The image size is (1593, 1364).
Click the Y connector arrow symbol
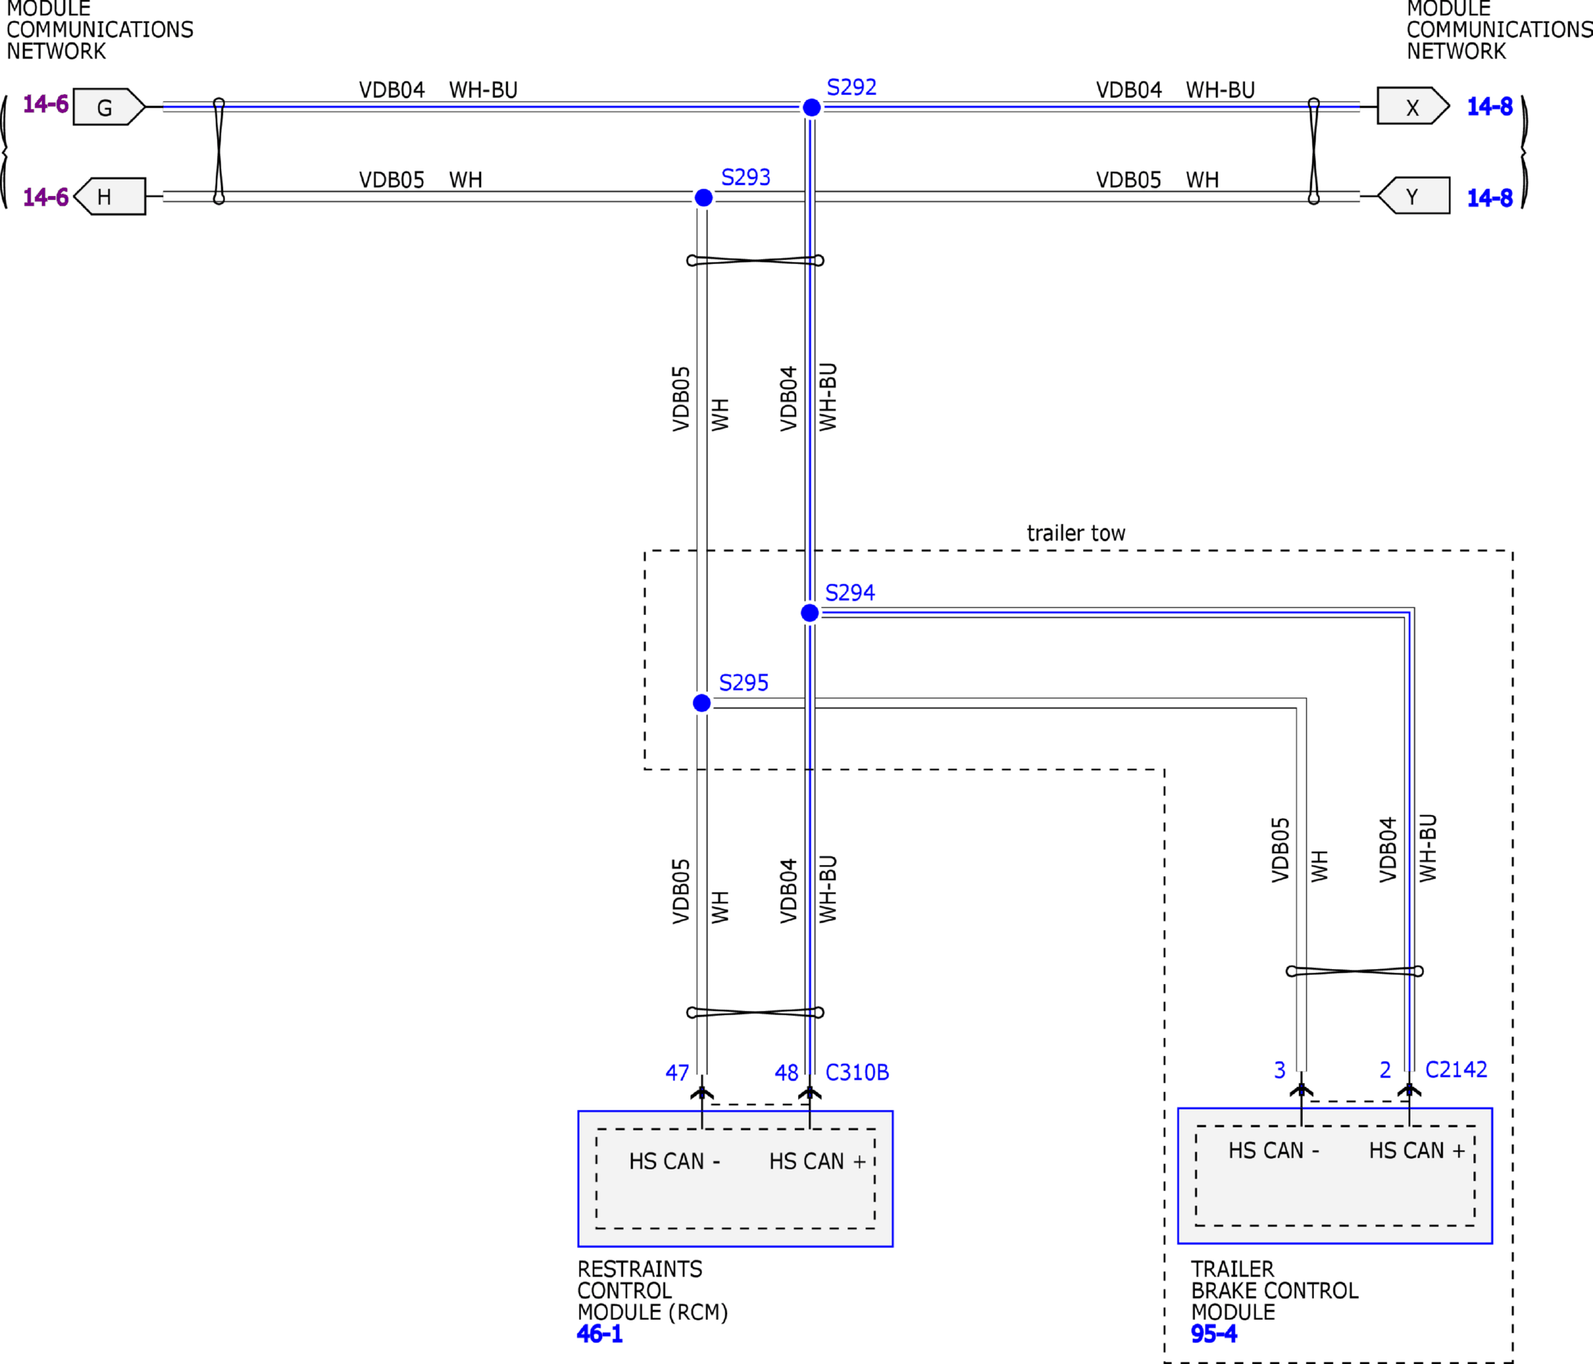tap(1414, 196)
